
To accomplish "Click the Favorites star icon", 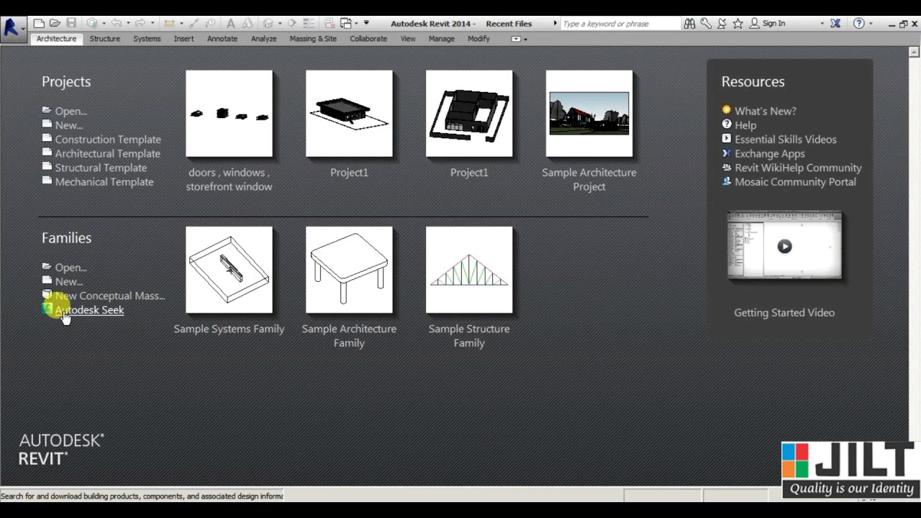I will [x=738, y=24].
